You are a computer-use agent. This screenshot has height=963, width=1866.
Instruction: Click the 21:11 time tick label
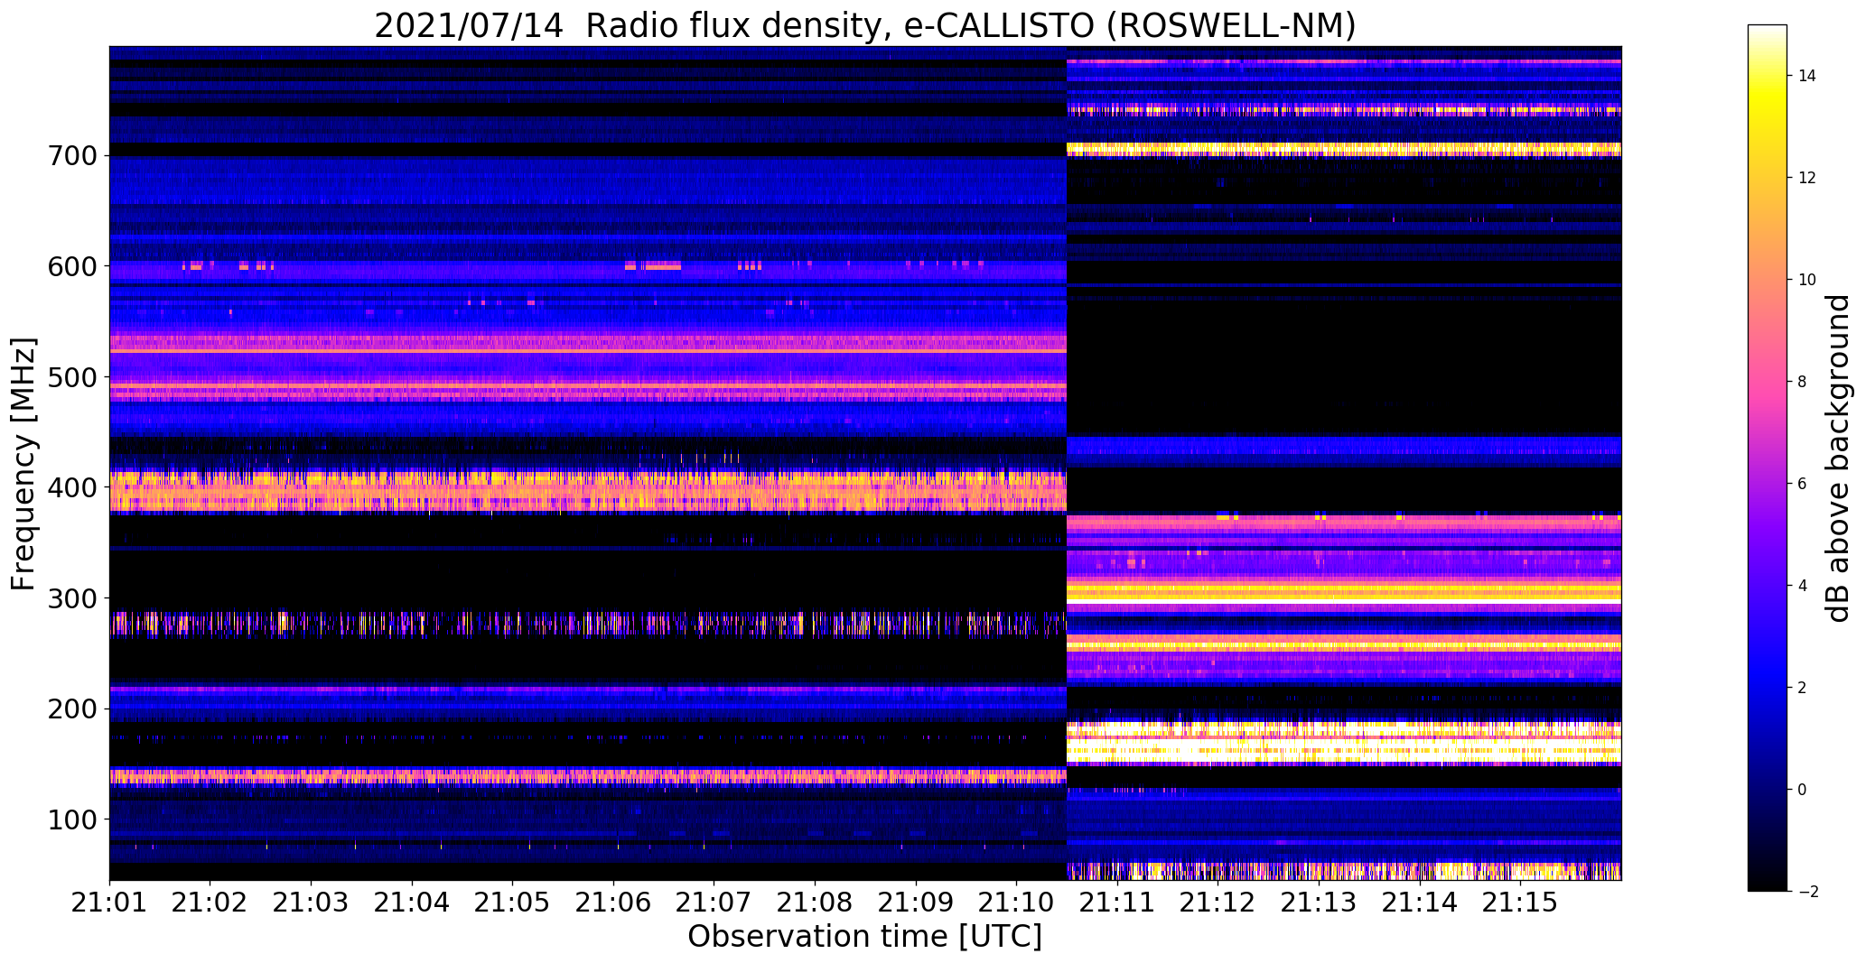(x=1118, y=902)
